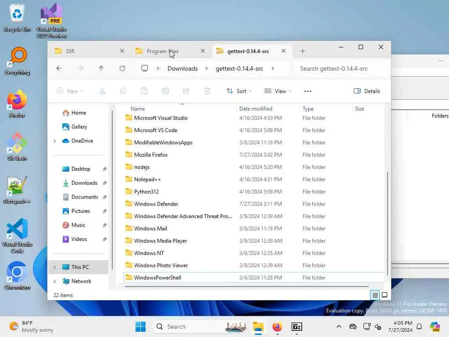Click the Copy toolbar icon
The width and height of the screenshot is (449, 337).
(123, 91)
